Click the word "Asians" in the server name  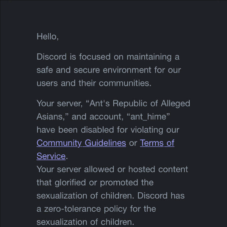tap(49, 117)
